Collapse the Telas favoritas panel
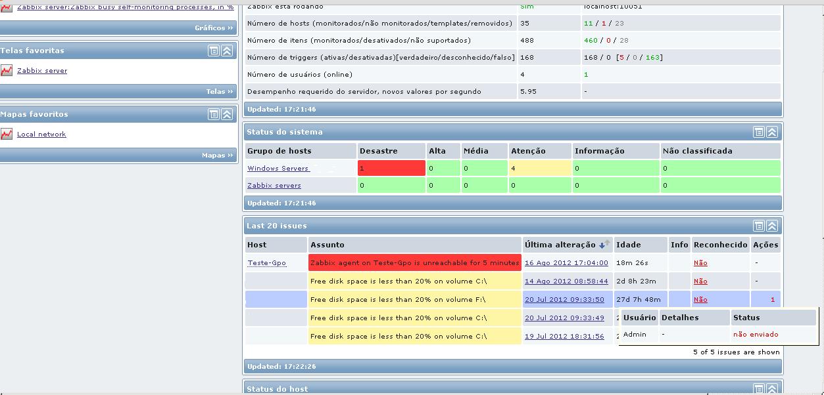The height and width of the screenshot is (395, 824). [226, 51]
